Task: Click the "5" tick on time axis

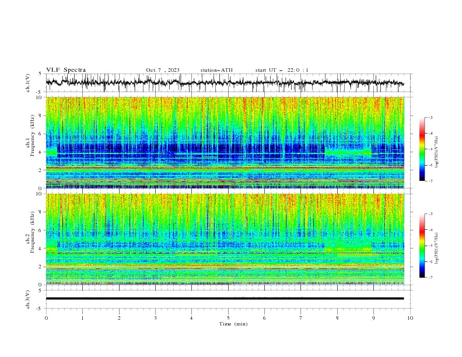Action: pyautogui.click(x=228, y=318)
